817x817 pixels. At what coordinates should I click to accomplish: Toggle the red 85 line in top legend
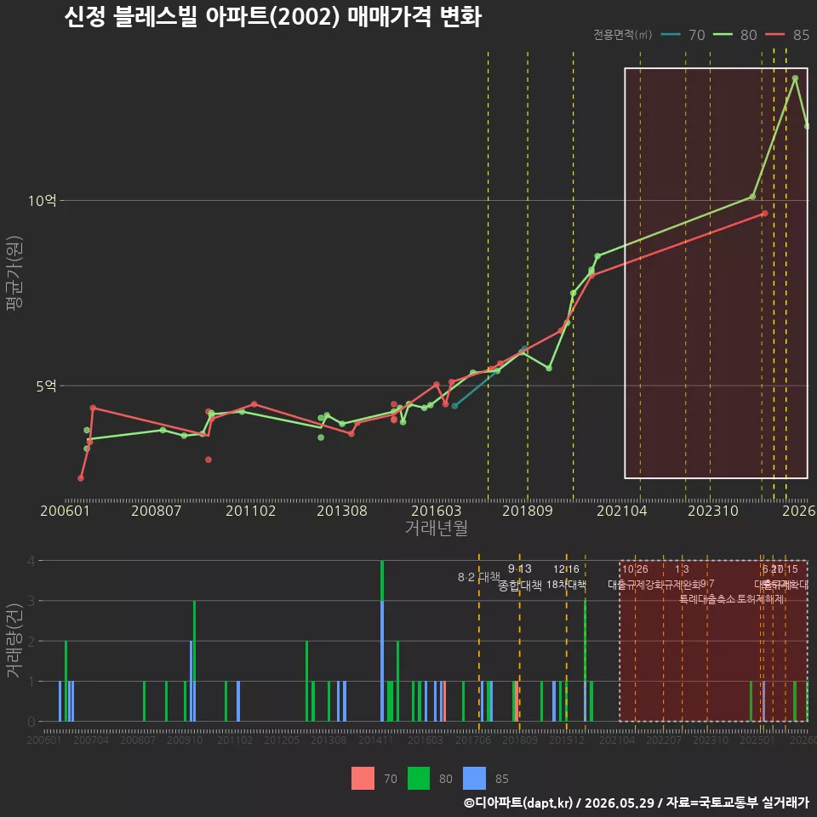pos(787,35)
